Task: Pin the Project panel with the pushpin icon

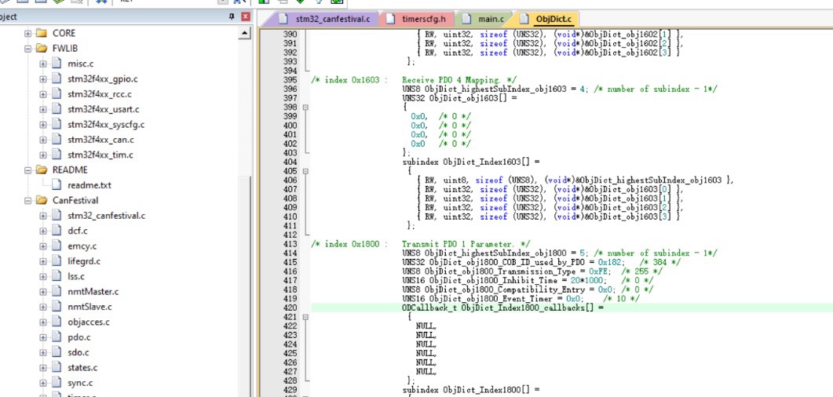Action: tap(232, 16)
